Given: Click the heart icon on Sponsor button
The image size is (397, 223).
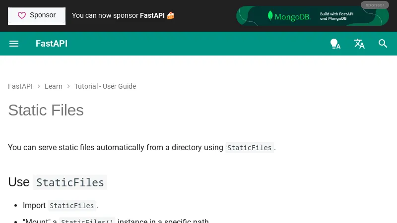Looking at the screenshot, I should click(22, 15).
